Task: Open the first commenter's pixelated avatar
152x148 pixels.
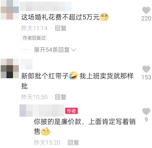Action: click(10, 10)
